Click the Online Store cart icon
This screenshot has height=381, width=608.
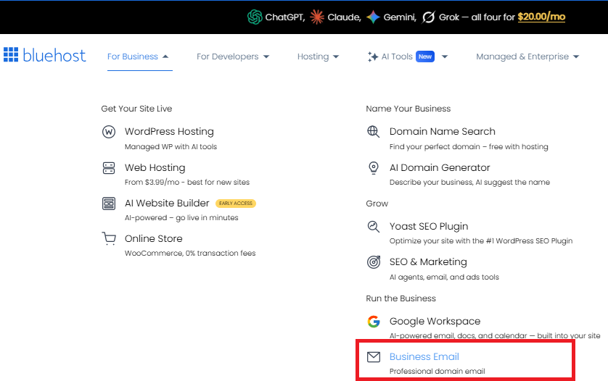[109, 238]
